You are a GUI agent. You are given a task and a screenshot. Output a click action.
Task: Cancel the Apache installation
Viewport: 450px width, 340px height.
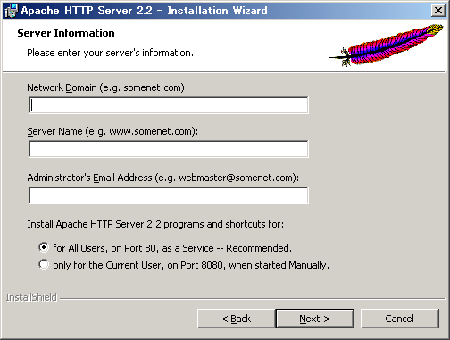tap(399, 319)
